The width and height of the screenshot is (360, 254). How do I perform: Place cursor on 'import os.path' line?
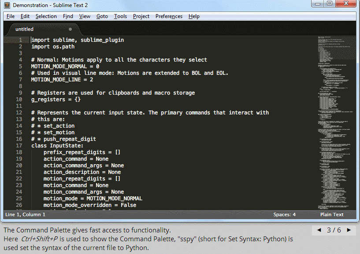53,47
